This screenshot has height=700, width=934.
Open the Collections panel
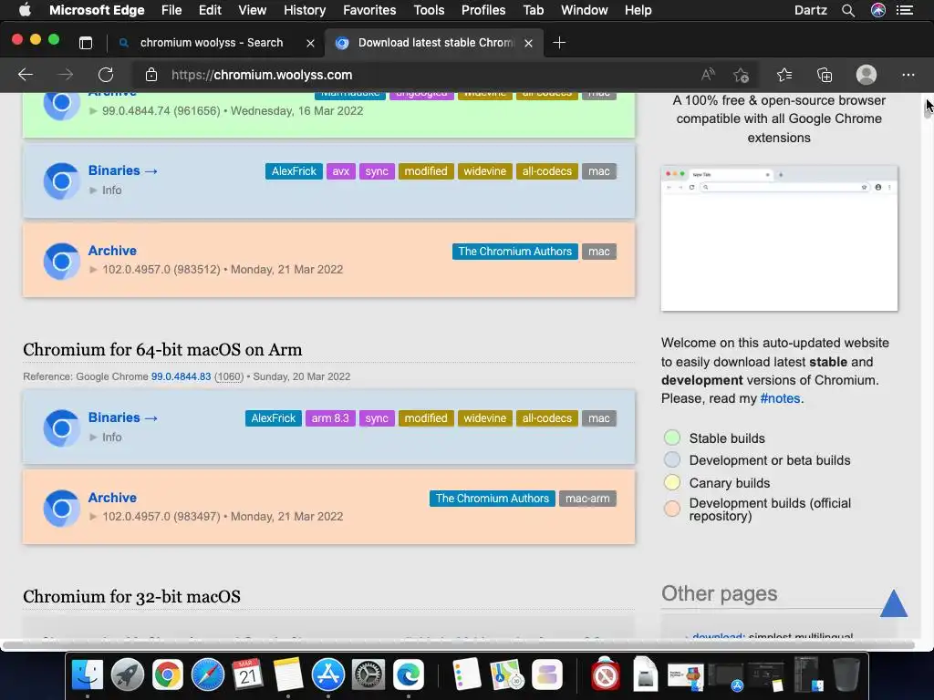[825, 75]
